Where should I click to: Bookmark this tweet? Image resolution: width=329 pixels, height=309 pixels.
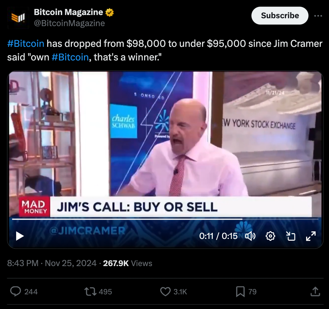[240, 292]
